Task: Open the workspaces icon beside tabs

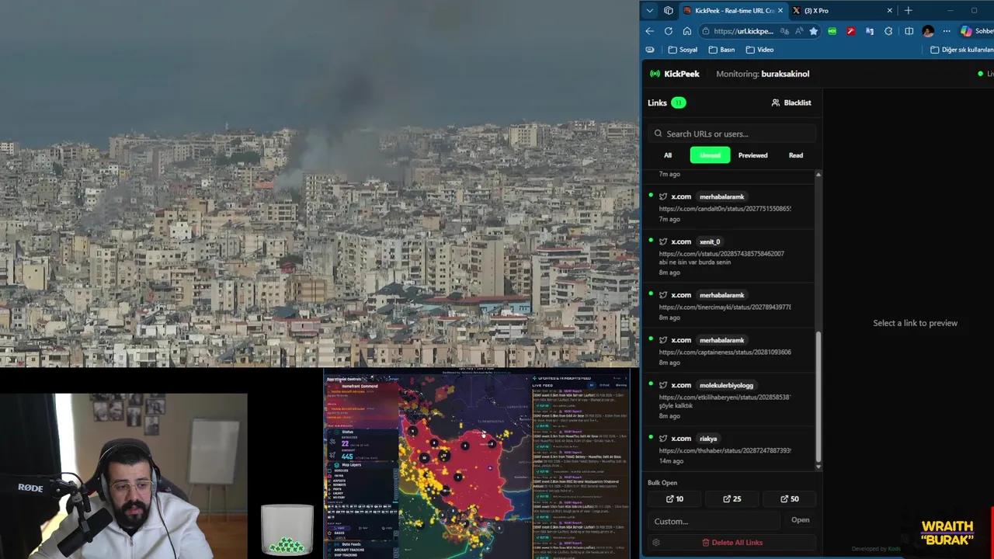Action: tap(669, 11)
